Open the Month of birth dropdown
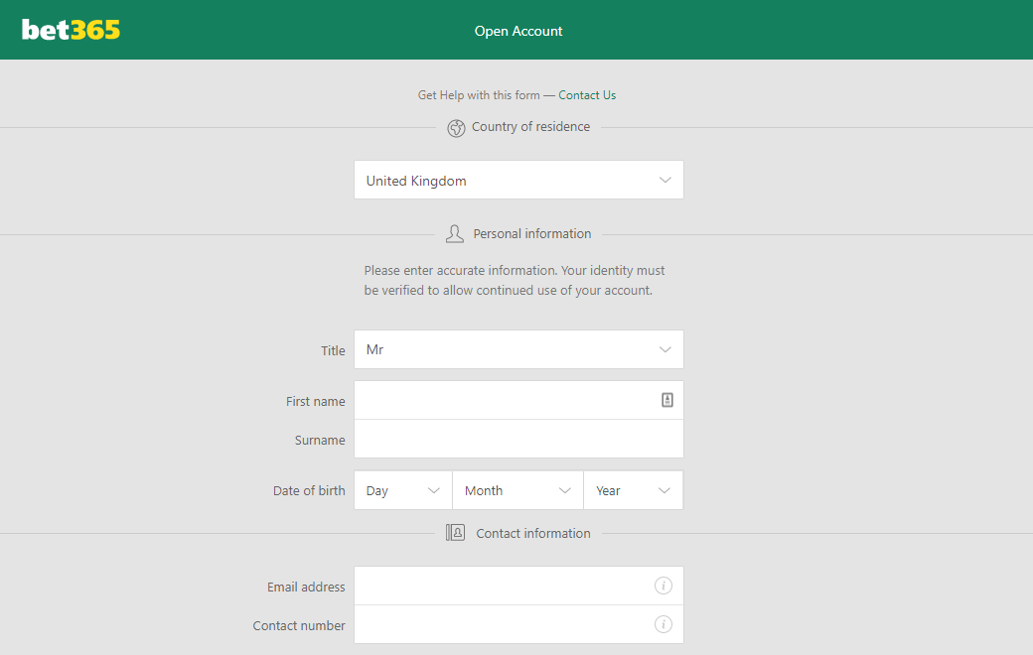Viewport: 1033px width, 655px height. pyautogui.click(x=517, y=490)
